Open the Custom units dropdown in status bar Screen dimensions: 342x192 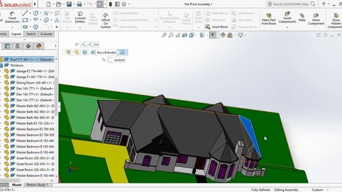pyautogui.click(x=328, y=190)
